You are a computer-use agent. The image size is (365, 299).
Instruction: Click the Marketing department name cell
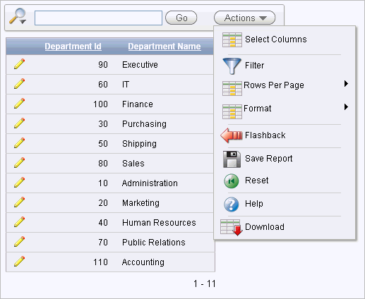point(140,203)
